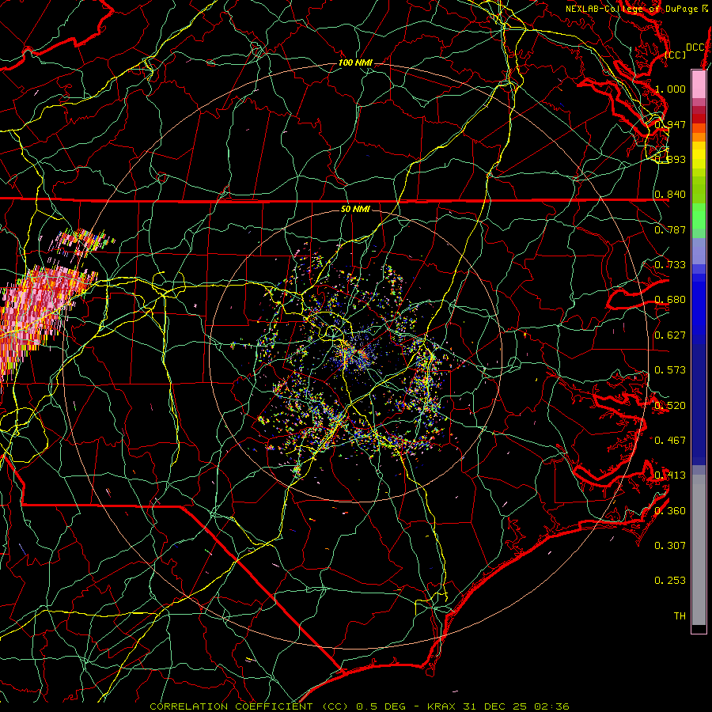The width and height of the screenshot is (712, 712).
Task: Click the 31 DEC 25 02:36 timestamp
Action: pos(517,706)
